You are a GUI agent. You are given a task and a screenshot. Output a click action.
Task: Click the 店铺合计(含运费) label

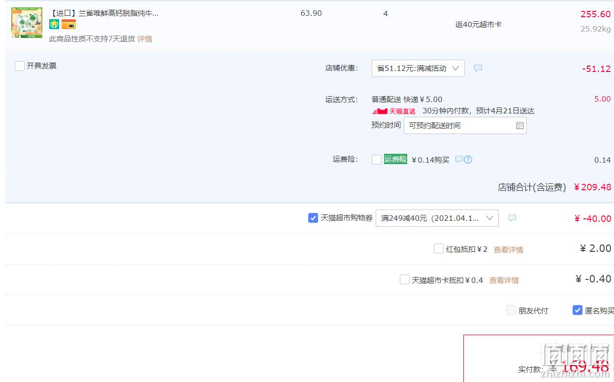pyautogui.click(x=532, y=187)
